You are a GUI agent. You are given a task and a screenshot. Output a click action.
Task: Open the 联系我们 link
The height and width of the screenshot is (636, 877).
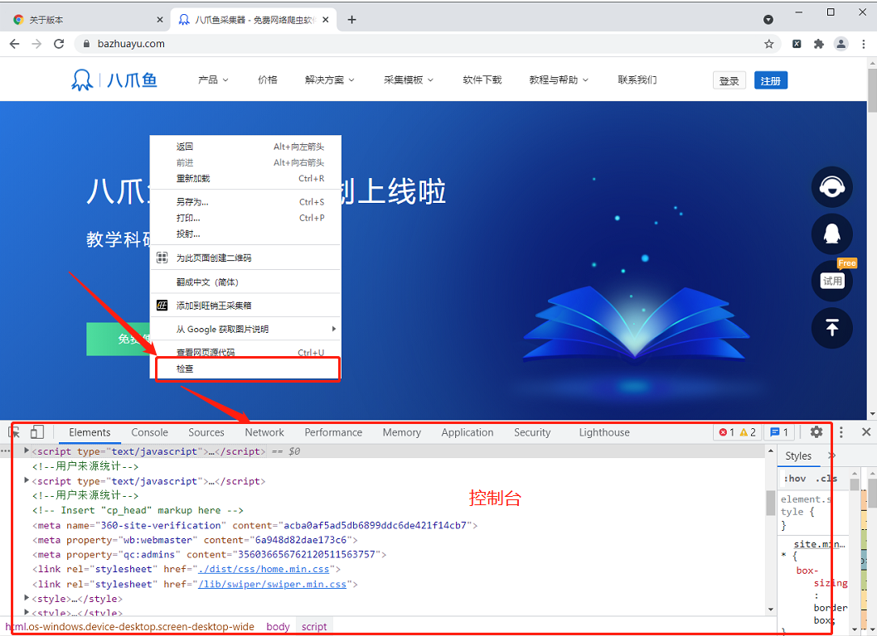point(637,80)
